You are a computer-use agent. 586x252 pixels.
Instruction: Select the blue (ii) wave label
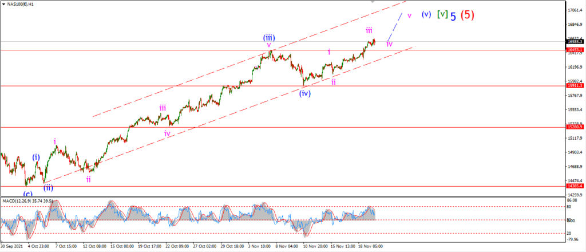click(x=48, y=188)
